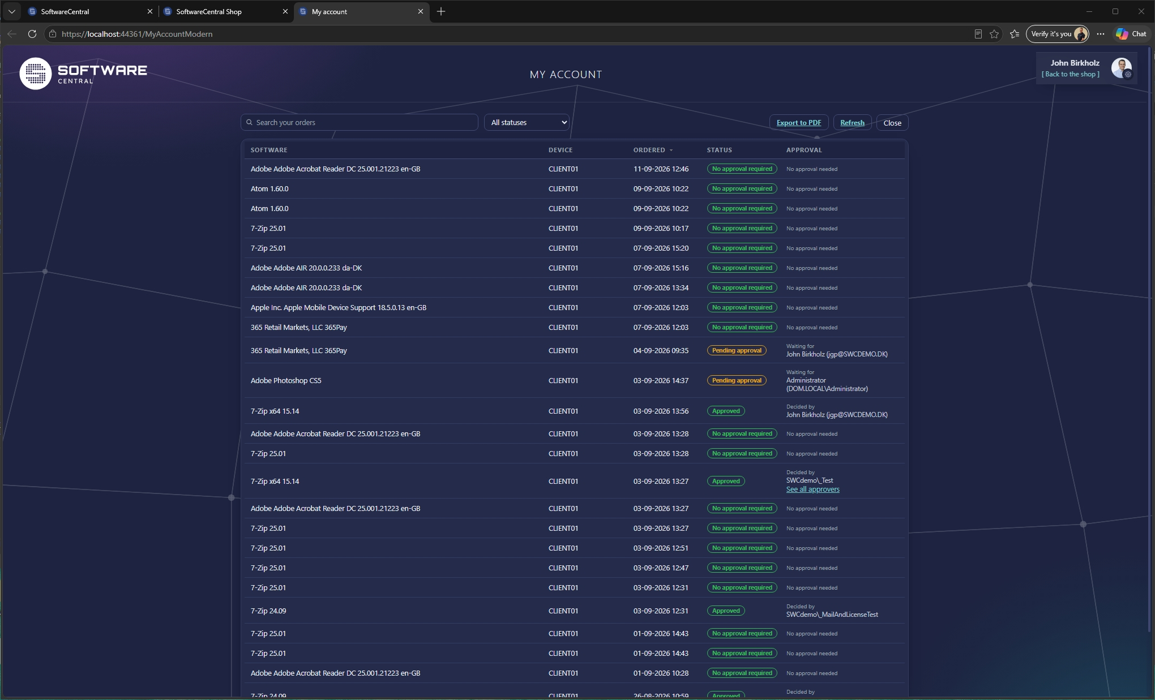Close the SoftwareCentral tab

150,11
